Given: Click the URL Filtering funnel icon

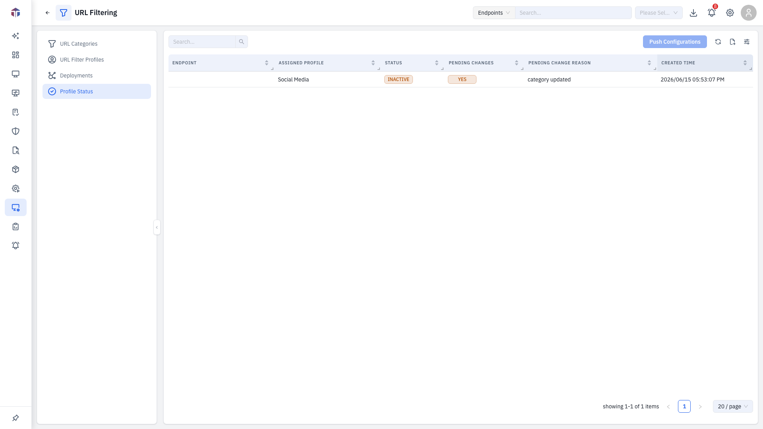Looking at the screenshot, I should click(x=64, y=13).
